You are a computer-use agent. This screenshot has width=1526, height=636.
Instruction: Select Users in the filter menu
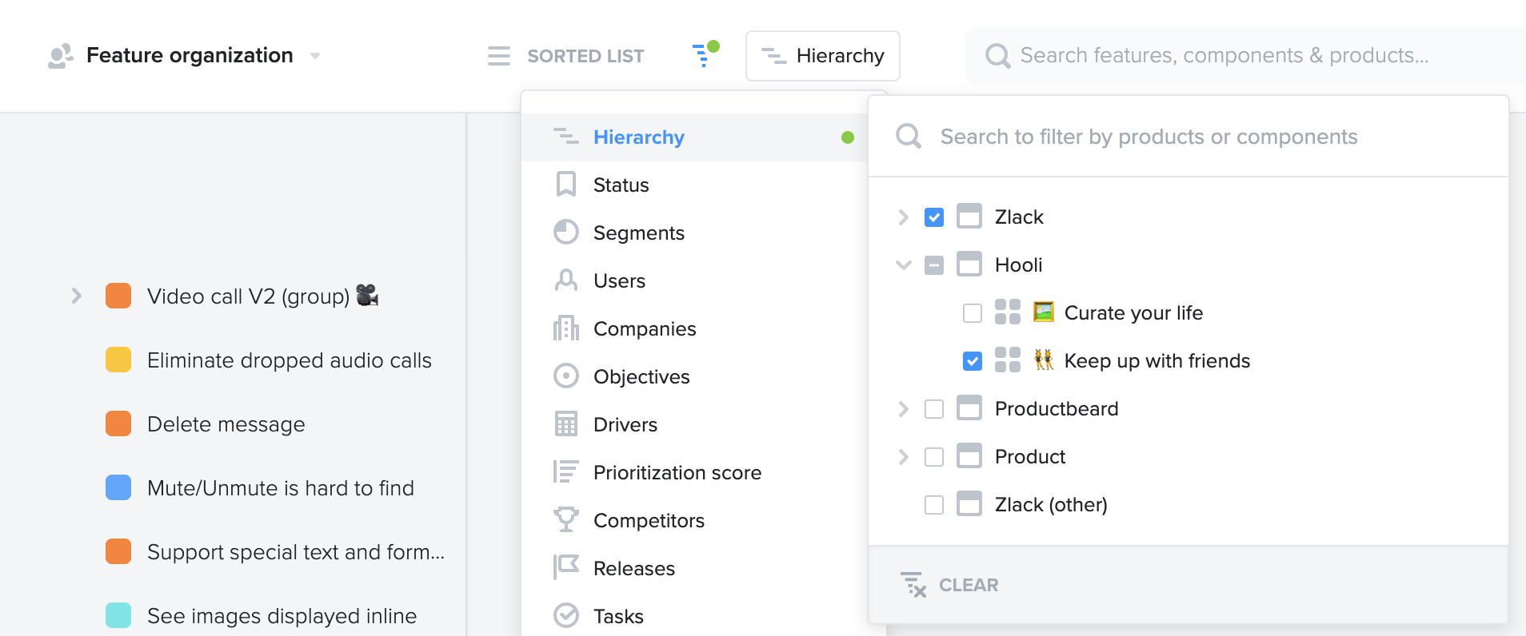pos(695,281)
